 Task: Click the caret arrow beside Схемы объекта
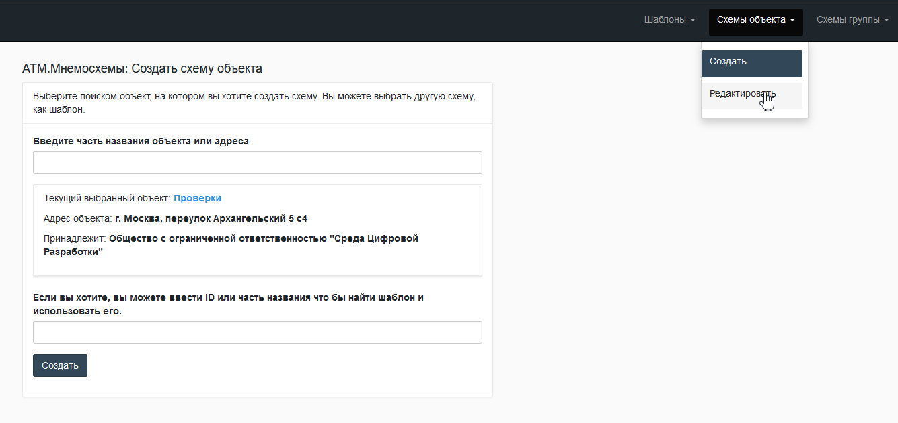pyautogui.click(x=792, y=21)
